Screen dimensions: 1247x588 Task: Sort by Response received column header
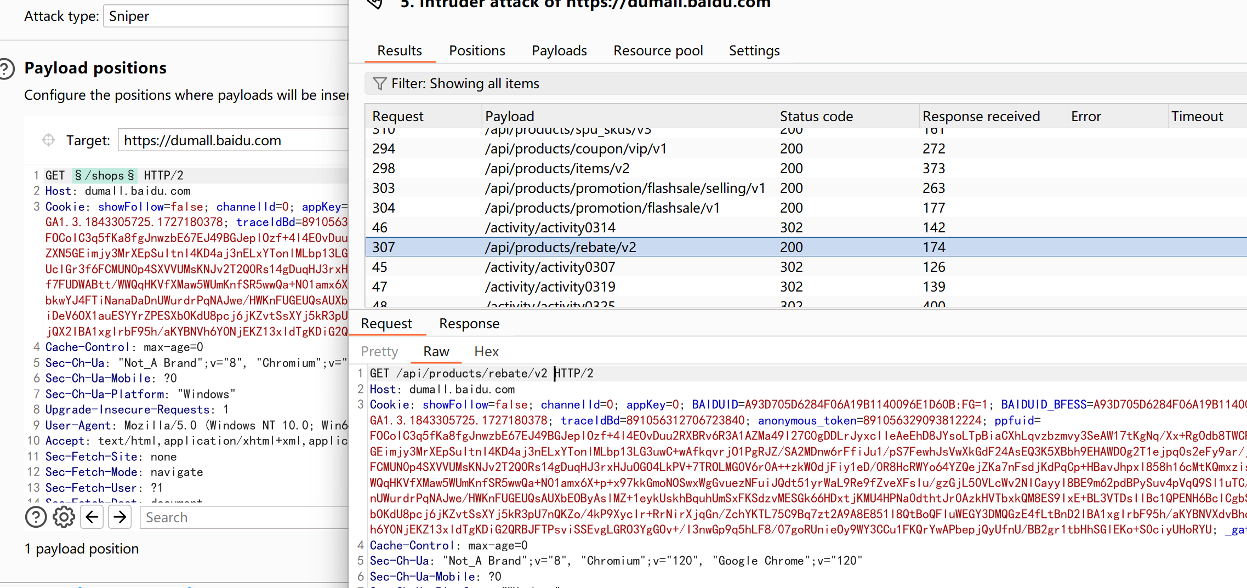981,116
